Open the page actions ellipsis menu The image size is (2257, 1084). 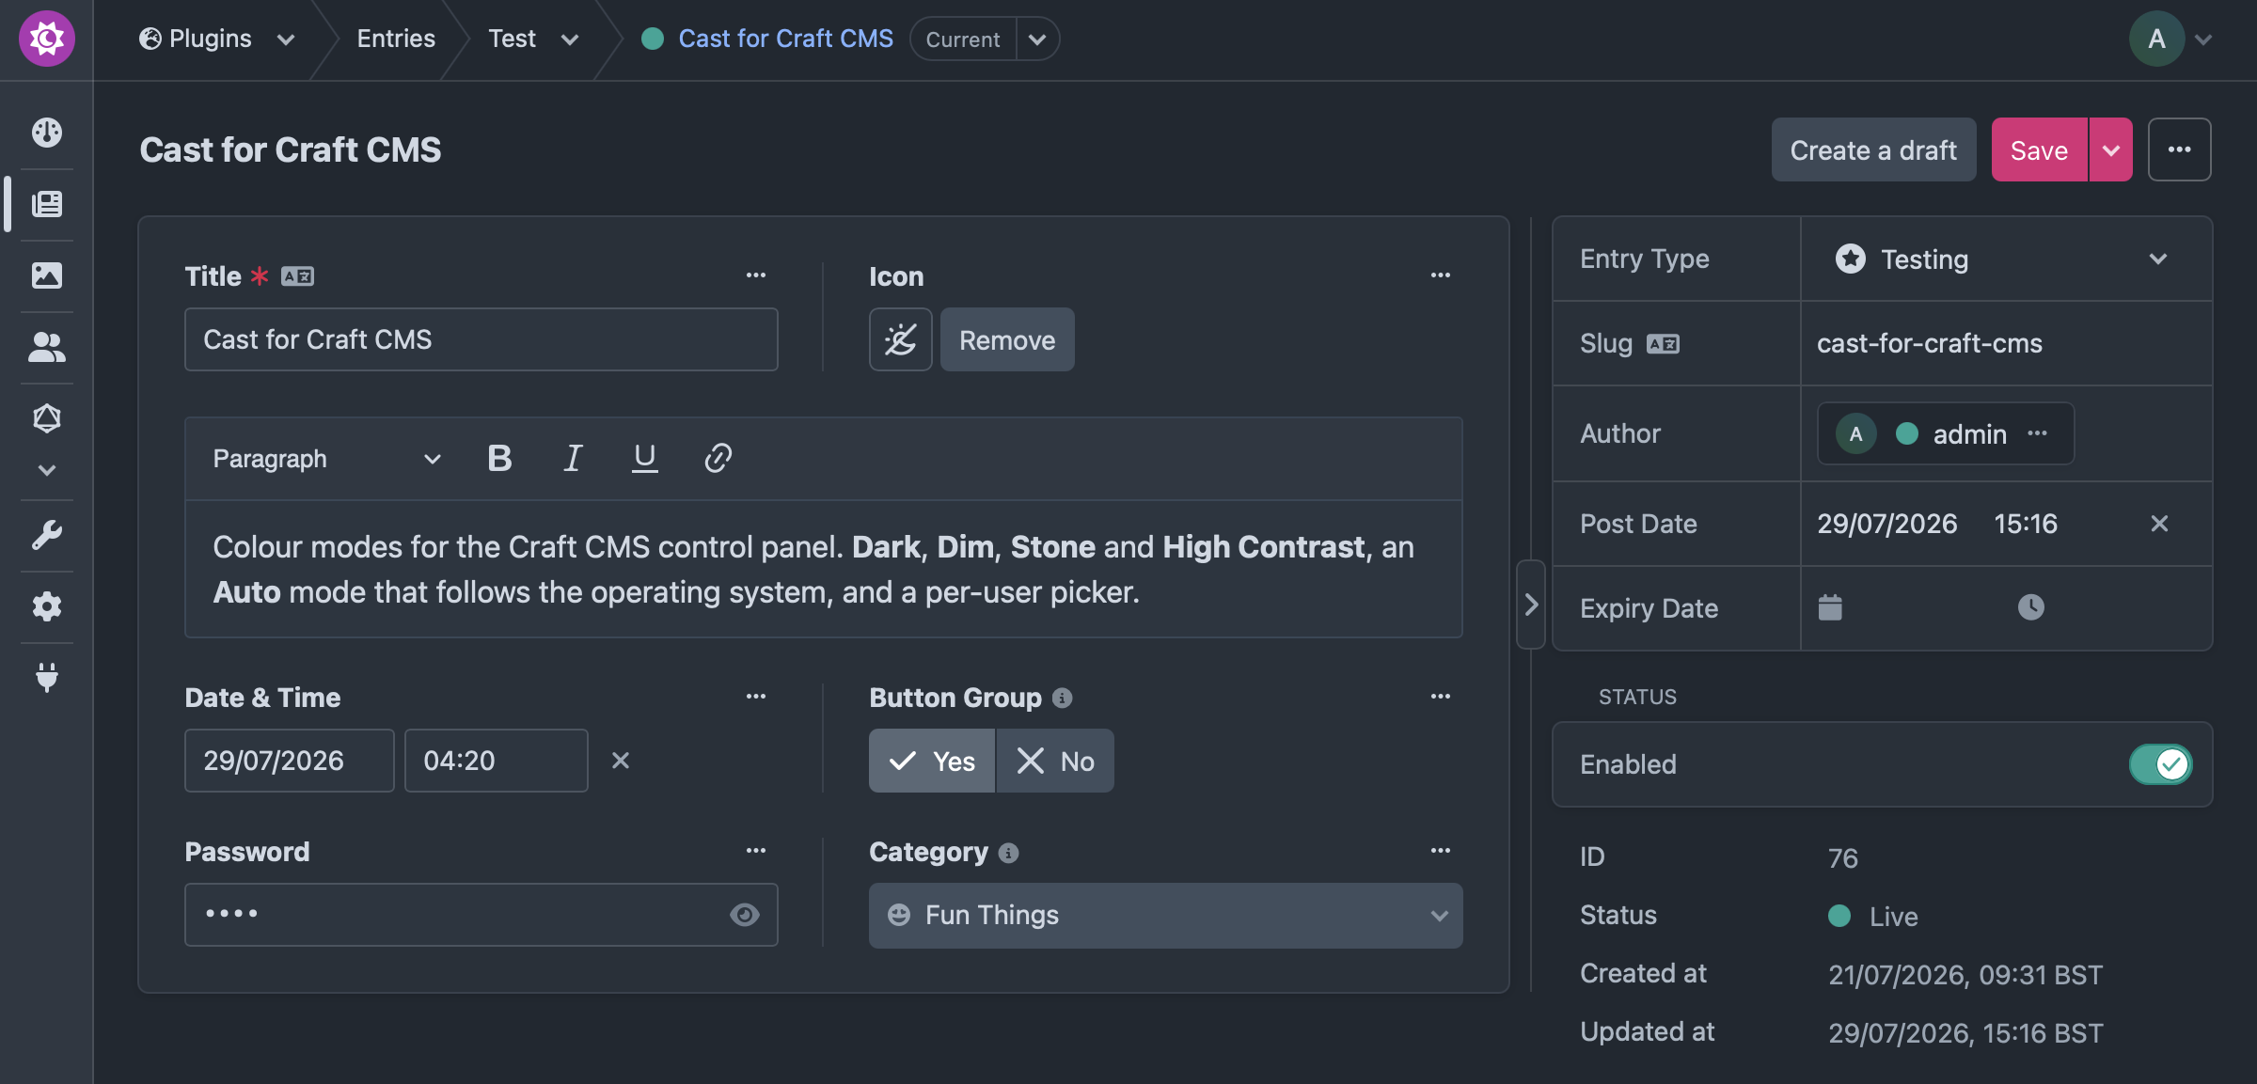click(2179, 149)
